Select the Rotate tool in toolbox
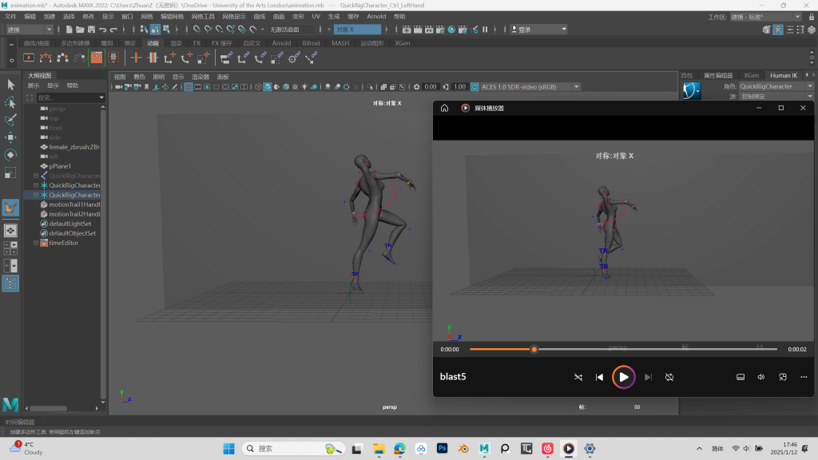This screenshot has width=818, height=460. 10,154
